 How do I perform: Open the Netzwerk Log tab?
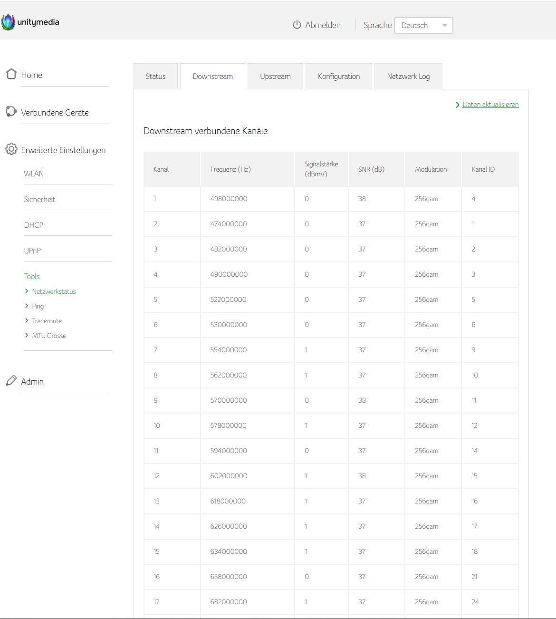(408, 77)
